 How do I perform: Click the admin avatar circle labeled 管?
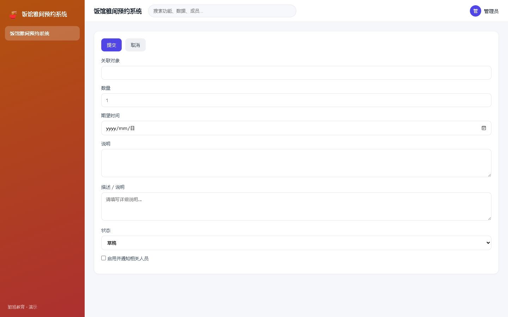pyautogui.click(x=476, y=11)
